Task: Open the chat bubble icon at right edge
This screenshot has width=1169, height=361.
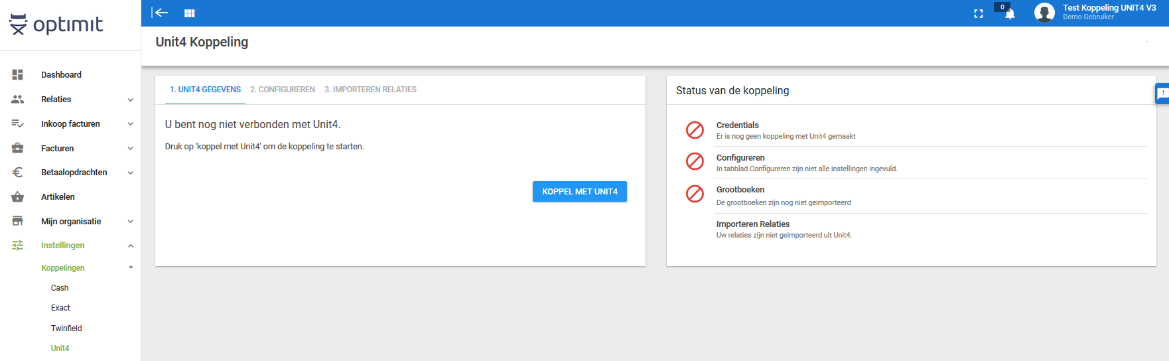Action: pyautogui.click(x=1162, y=94)
